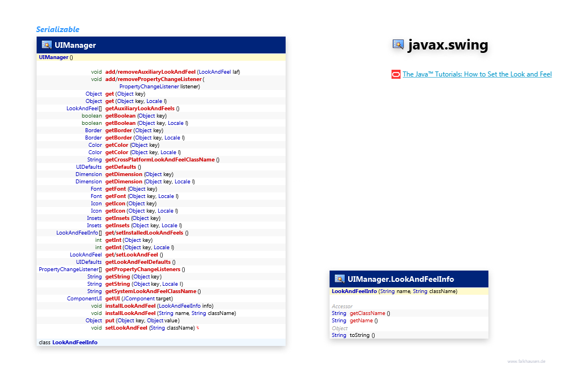Screen dimensions: 578x387
Task: Click put (Object key, Object value)
Action: [x=143, y=321]
